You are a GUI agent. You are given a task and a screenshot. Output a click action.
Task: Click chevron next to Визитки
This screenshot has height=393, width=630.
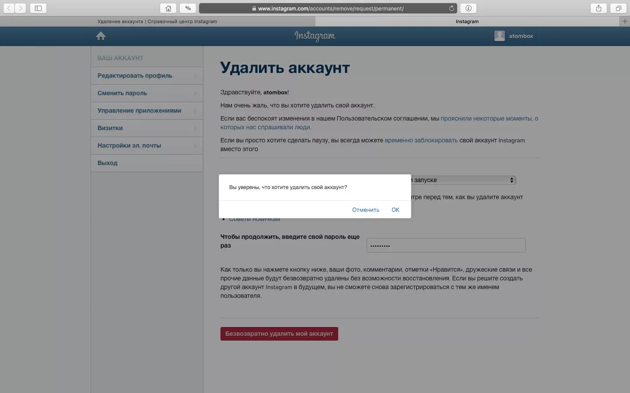pyautogui.click(x=195, y=128)
